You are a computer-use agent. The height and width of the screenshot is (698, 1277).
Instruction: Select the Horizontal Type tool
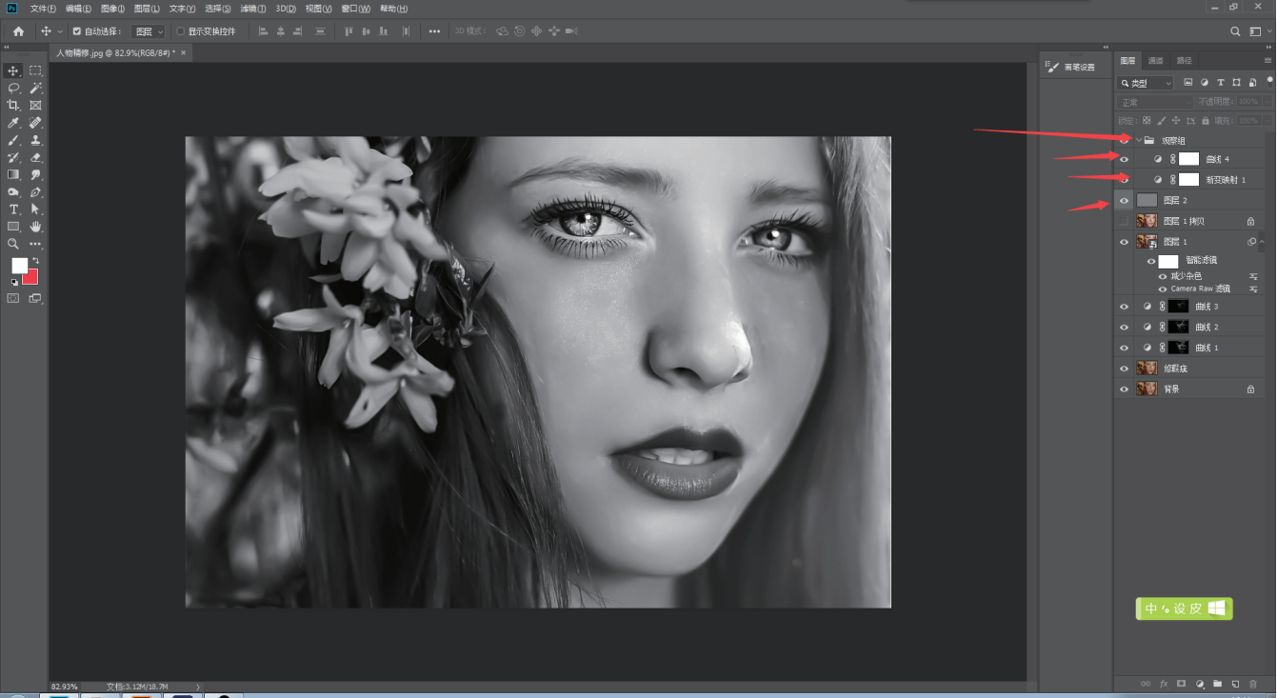[x=13, y=209]
